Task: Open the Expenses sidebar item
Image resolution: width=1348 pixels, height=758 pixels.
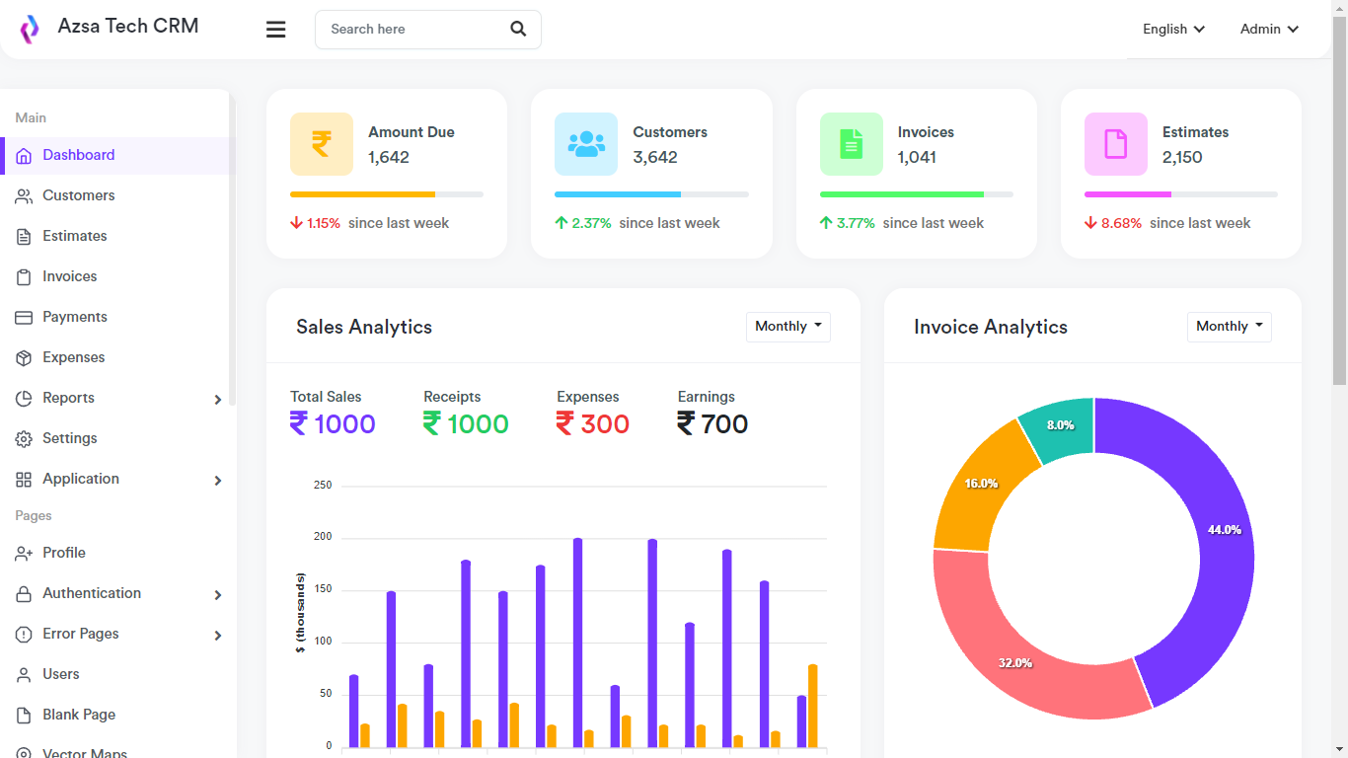Action: (73, 357)
